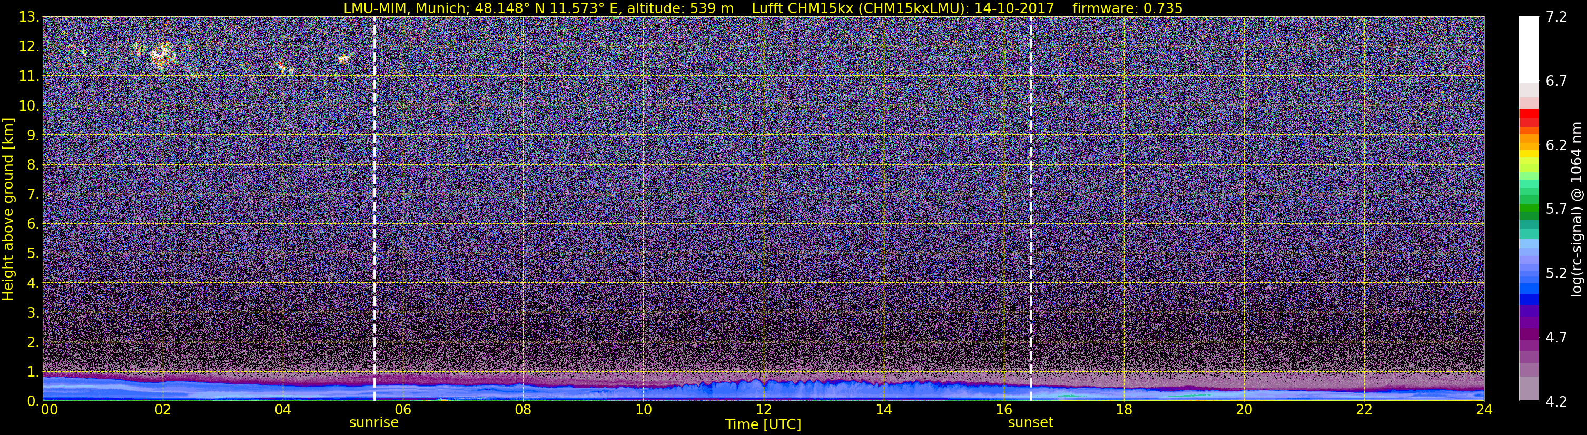
Task: Click the height tick label 2.
Action: tap(33, 342)
